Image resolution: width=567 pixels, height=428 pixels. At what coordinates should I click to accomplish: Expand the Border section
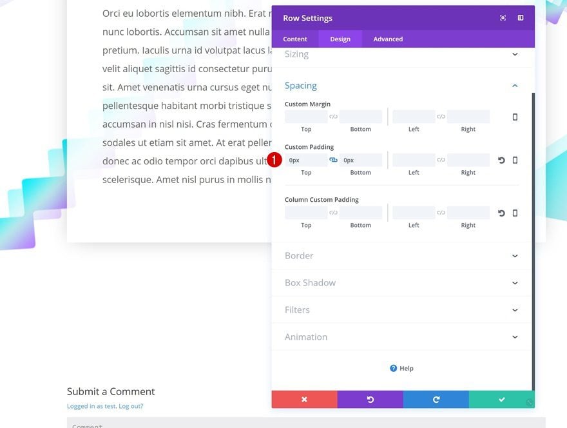(x=515, y=256)
